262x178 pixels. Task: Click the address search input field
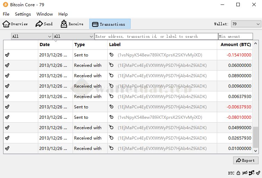tap(156, 36)
